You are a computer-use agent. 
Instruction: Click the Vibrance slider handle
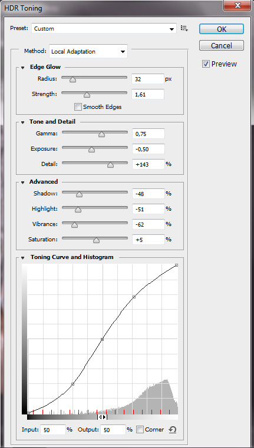74,225
